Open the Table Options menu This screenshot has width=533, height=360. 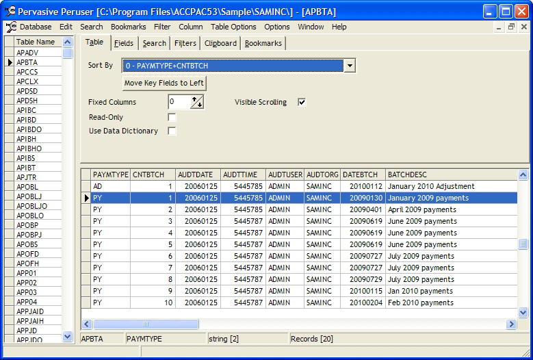click(233, 27)
